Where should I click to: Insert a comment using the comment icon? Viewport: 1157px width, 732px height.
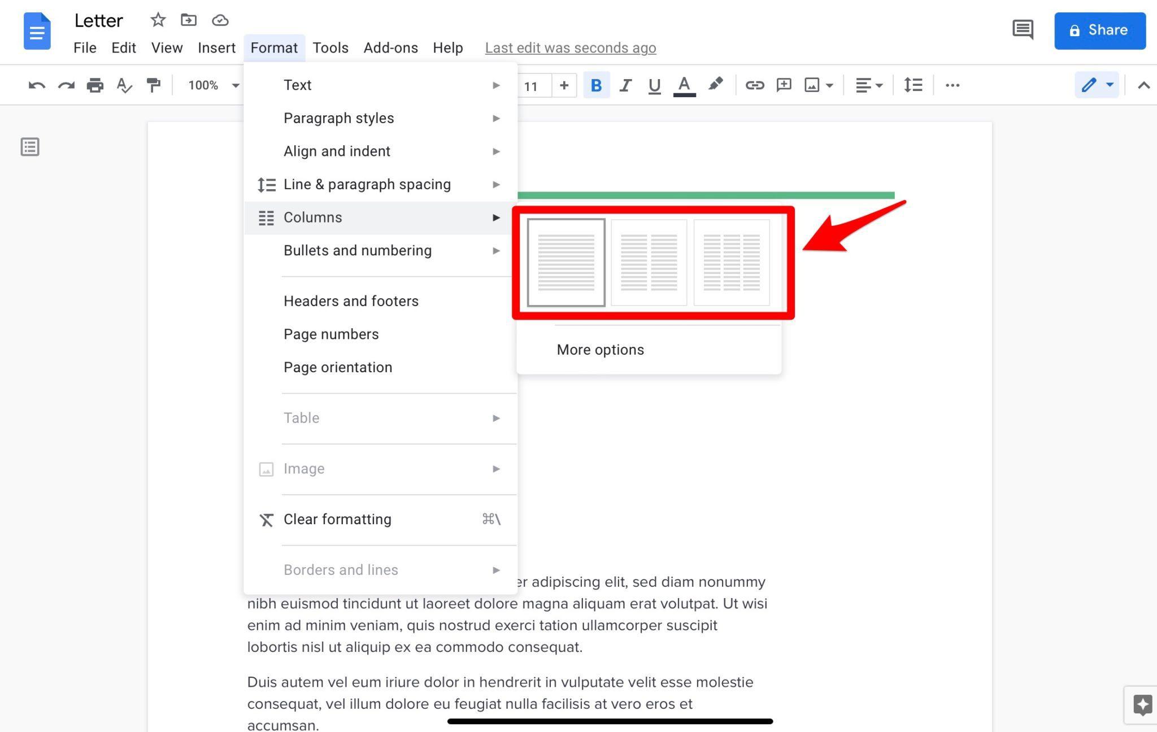pyautogui.click(x=784, y=85)
